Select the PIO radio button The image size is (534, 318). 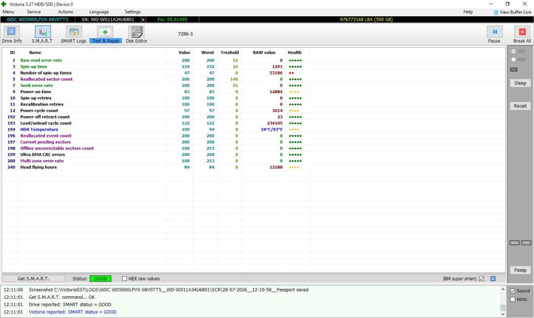point(514,59)
